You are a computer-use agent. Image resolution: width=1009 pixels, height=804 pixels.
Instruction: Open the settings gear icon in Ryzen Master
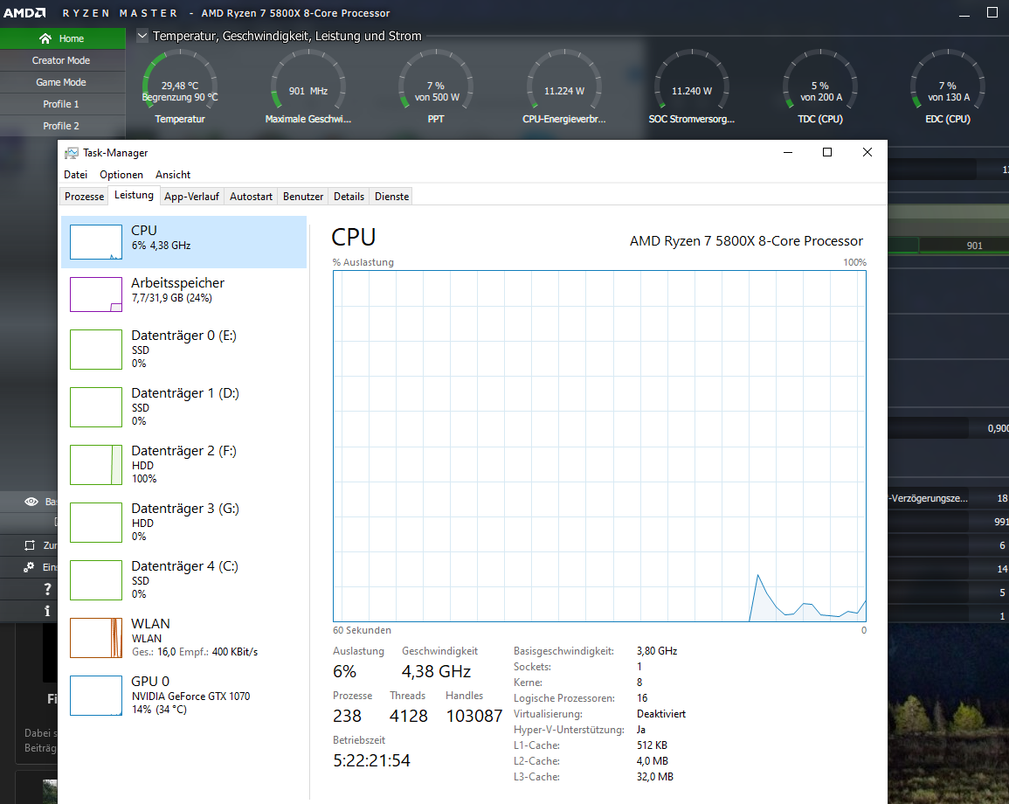[x=29, y=567]
